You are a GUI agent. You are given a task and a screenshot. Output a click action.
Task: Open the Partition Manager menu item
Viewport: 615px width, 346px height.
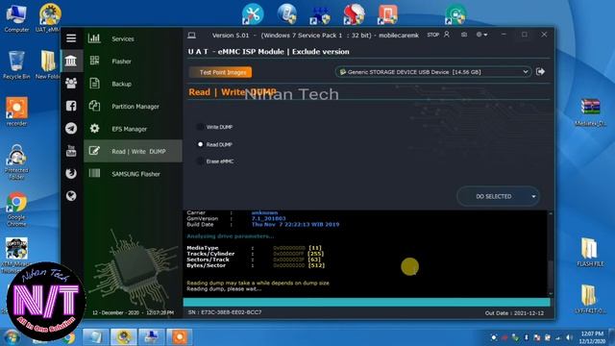coord(133,107)
